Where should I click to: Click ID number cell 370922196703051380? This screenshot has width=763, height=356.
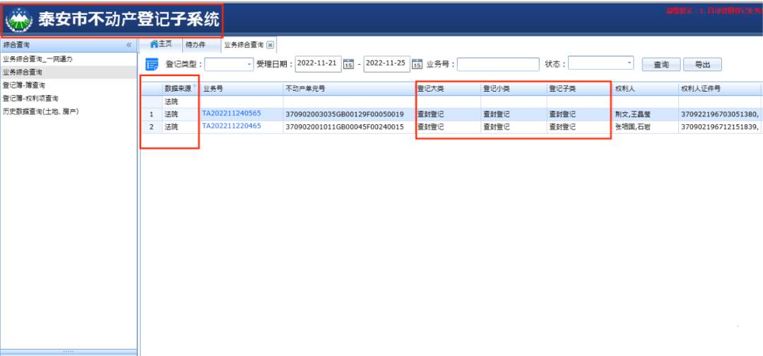tap(721, 115)
